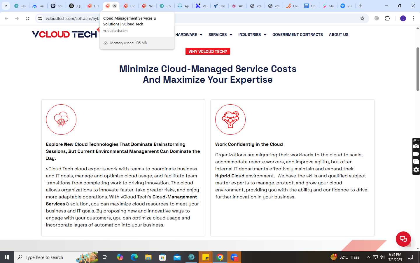Image resolution: width=420 pixels, height=263 pixels.
Task: Open the Extensions puzzle icon
Action: [387, 18]
